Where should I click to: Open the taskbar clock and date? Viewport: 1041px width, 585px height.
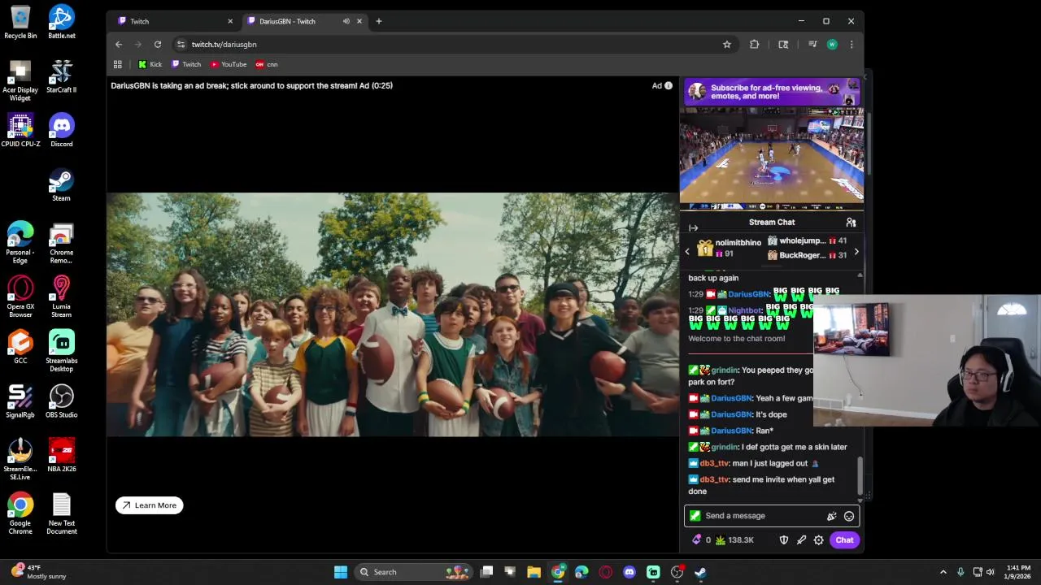point(1018,572)
